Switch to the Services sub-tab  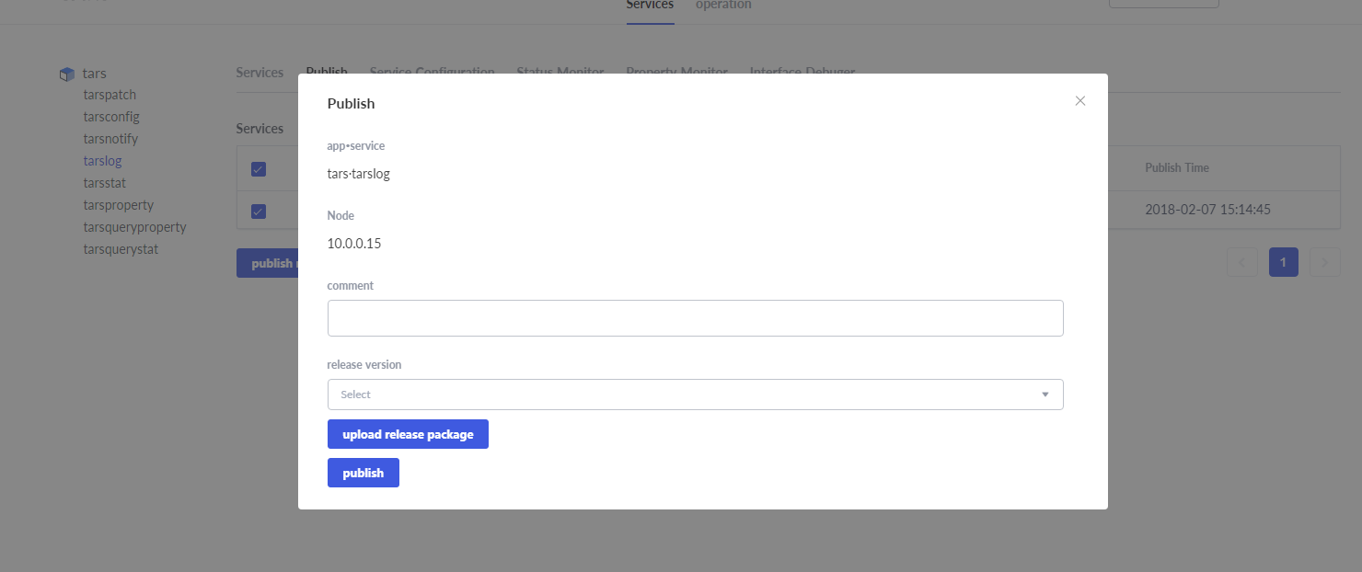click(x=260, y=73)
